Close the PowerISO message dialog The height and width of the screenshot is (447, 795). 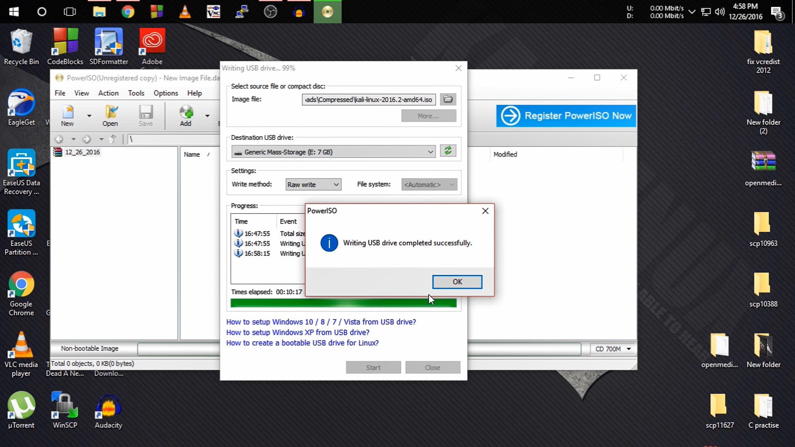(x=485, y=211)
